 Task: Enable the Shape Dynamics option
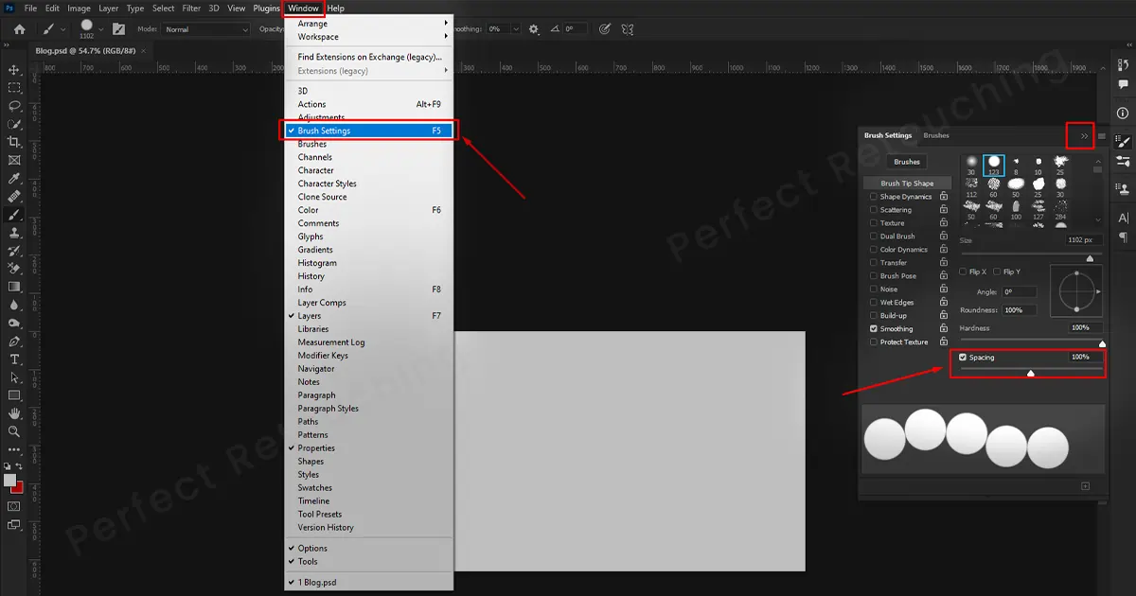tap(873, 196)
